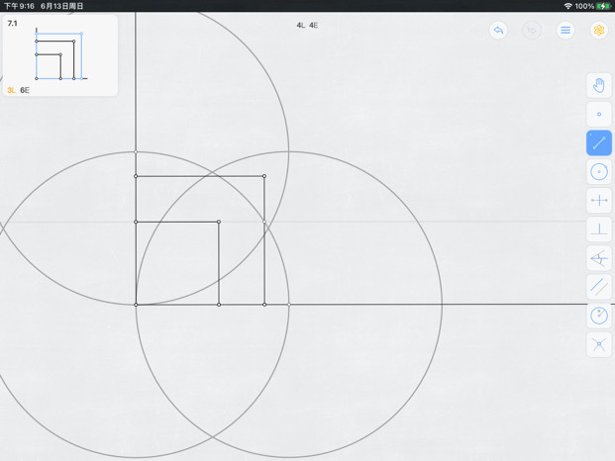615x461 pixels.
Task: Select the Parallel line tool
Action: pyautogui.click(x=599, y=287)
